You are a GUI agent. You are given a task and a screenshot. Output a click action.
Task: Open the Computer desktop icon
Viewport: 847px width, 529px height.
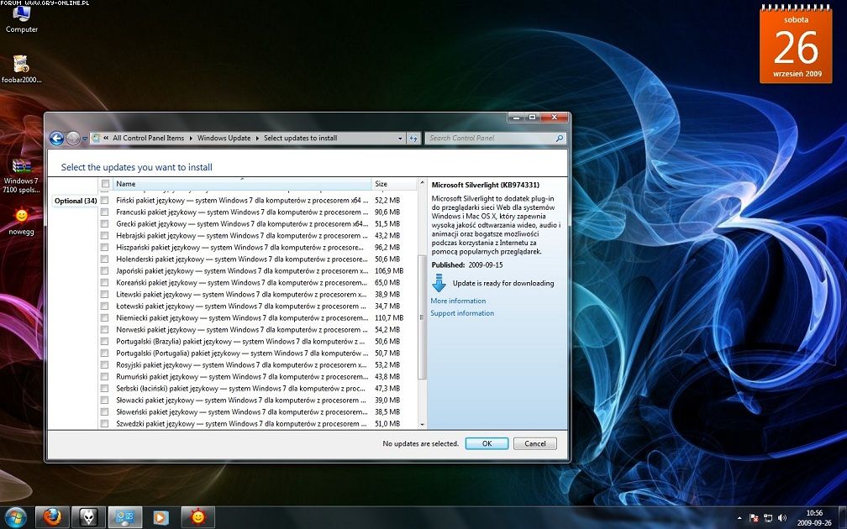pos(22,19)
